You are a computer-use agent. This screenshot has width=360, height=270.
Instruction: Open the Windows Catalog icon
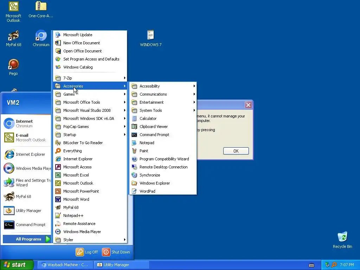tap(58, 67)
